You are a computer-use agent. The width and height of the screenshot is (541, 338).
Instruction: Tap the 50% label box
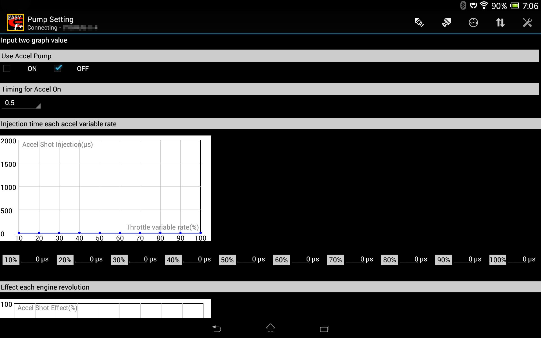[227, 260]
